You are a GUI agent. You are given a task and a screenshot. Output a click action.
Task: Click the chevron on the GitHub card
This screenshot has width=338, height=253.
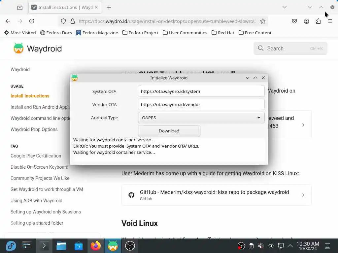(303, 195)
